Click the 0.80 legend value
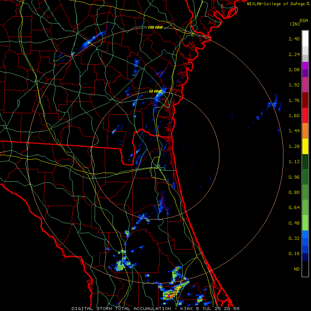311x311 pixels. (x=294, y=192)
